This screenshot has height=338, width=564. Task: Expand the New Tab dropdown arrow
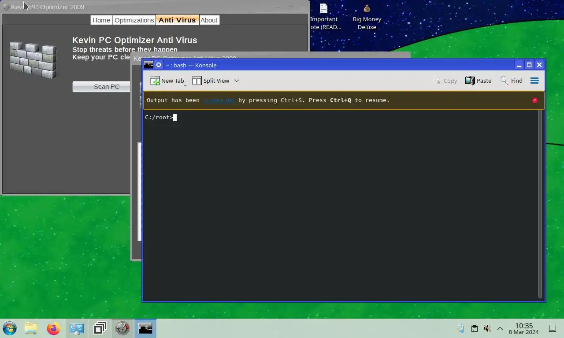tap(186, 84)
